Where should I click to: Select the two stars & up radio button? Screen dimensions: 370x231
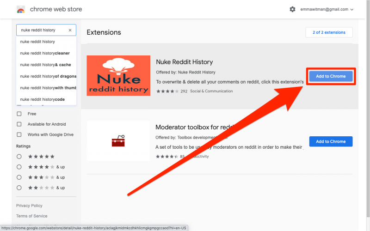(x=19, y=188)
